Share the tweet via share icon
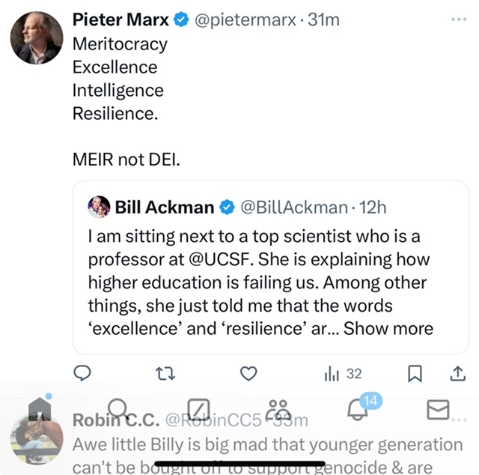 [457, 373]
